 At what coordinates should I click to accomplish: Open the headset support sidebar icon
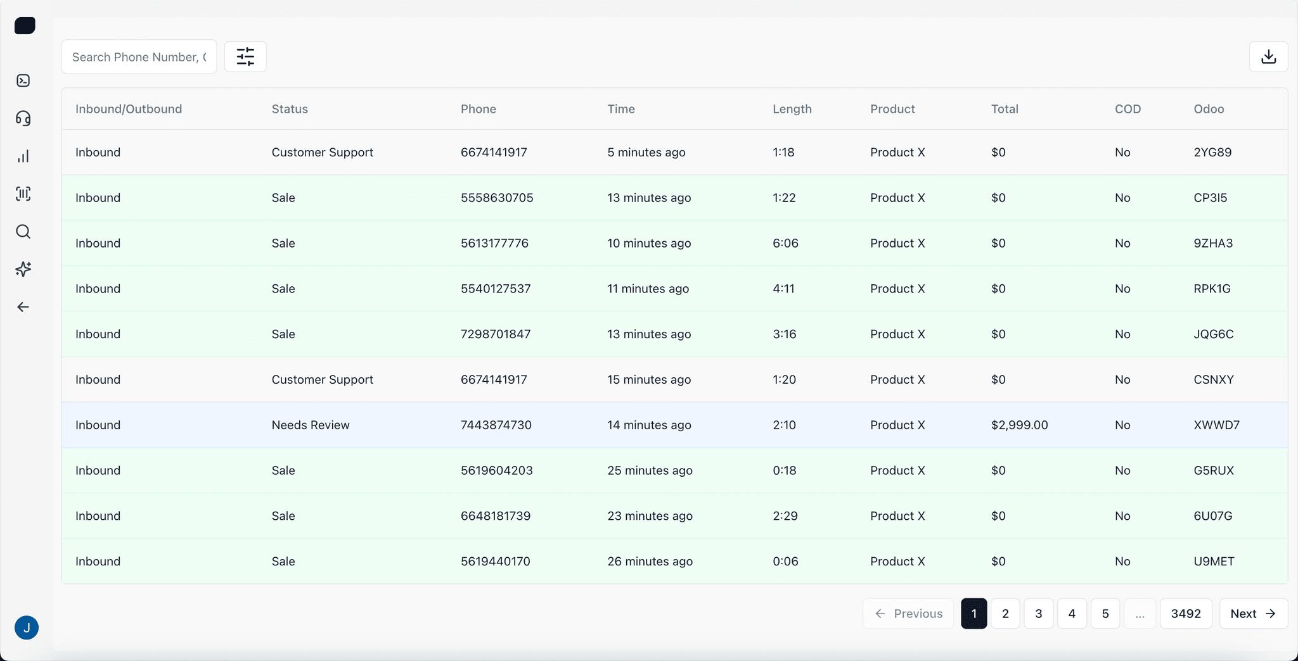(23, 118)
